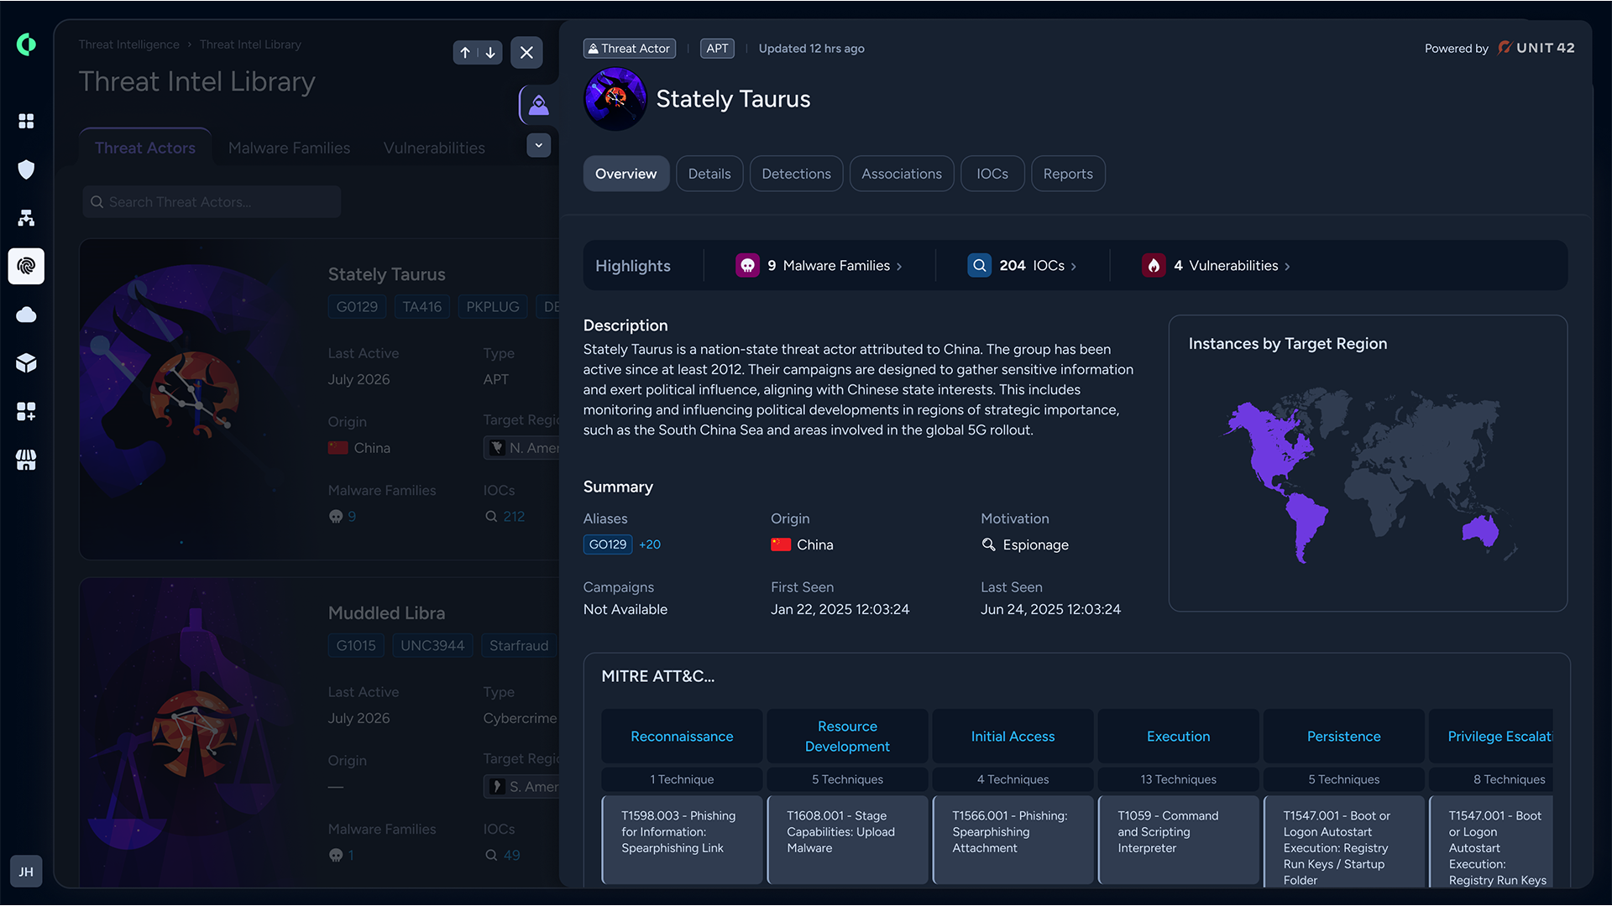
Task: Open the marketplace store icon in sidebar
Action: click(x=26, y=460)
